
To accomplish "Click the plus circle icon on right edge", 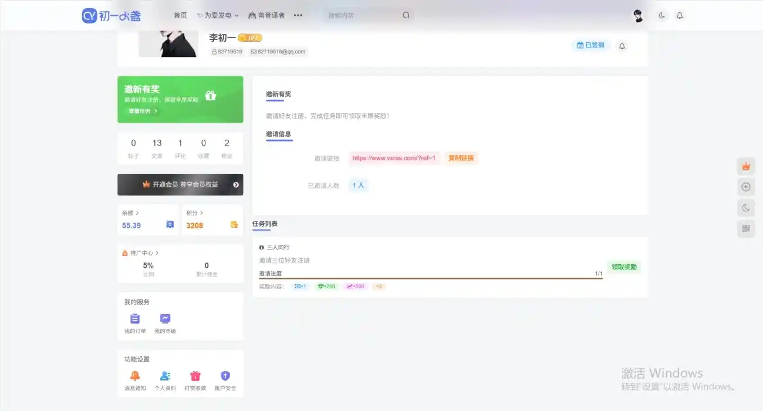I will [x=746, y=187].
